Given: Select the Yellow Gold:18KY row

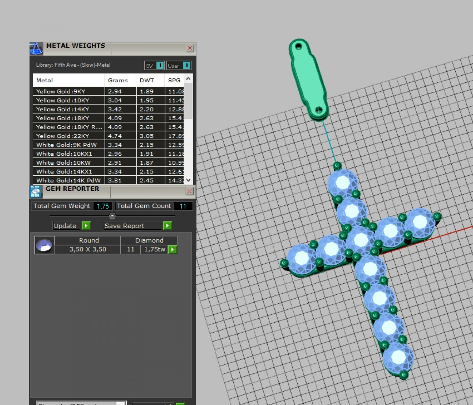Looking at the screenshot, I should [x=69, y=118].
